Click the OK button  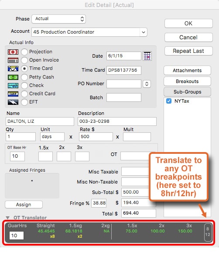(188, 24)
